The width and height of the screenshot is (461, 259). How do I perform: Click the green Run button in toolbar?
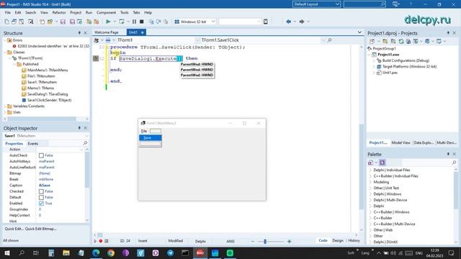click(x=108, y=22)
